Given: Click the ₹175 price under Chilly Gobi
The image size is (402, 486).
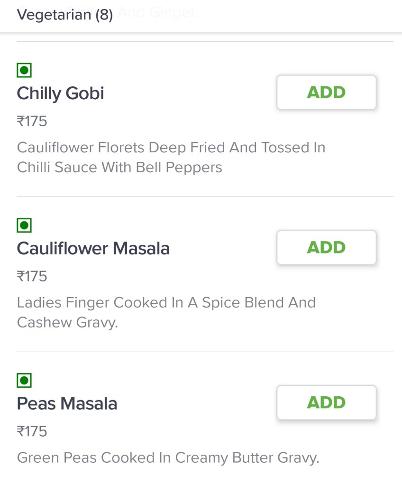Looking at the screenshot, I should click(x=32, y=121).
